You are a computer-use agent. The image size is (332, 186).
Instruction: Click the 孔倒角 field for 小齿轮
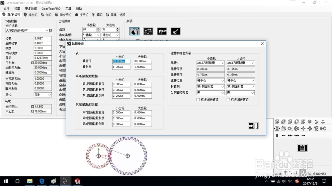[x=121, y=67]
